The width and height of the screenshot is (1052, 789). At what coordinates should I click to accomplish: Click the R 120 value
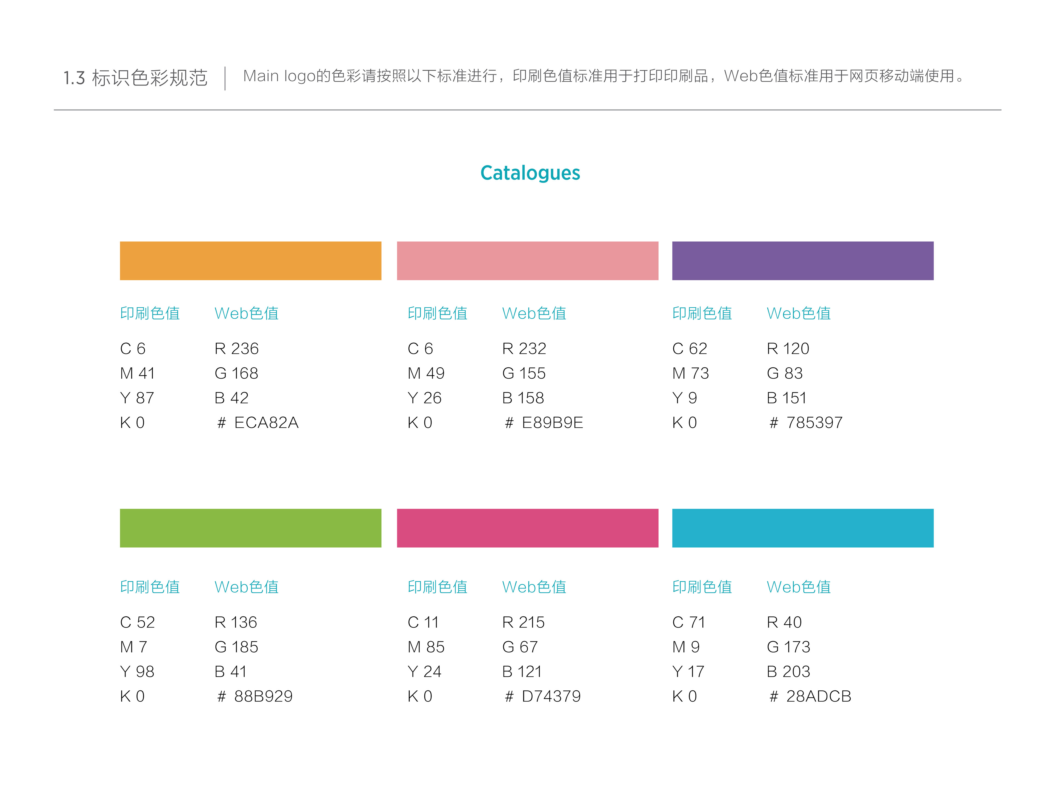click(788, 348)
